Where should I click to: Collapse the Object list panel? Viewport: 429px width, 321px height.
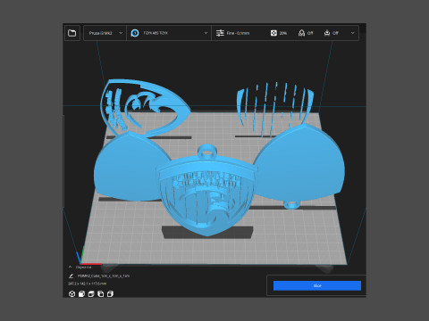coord(70,267)
